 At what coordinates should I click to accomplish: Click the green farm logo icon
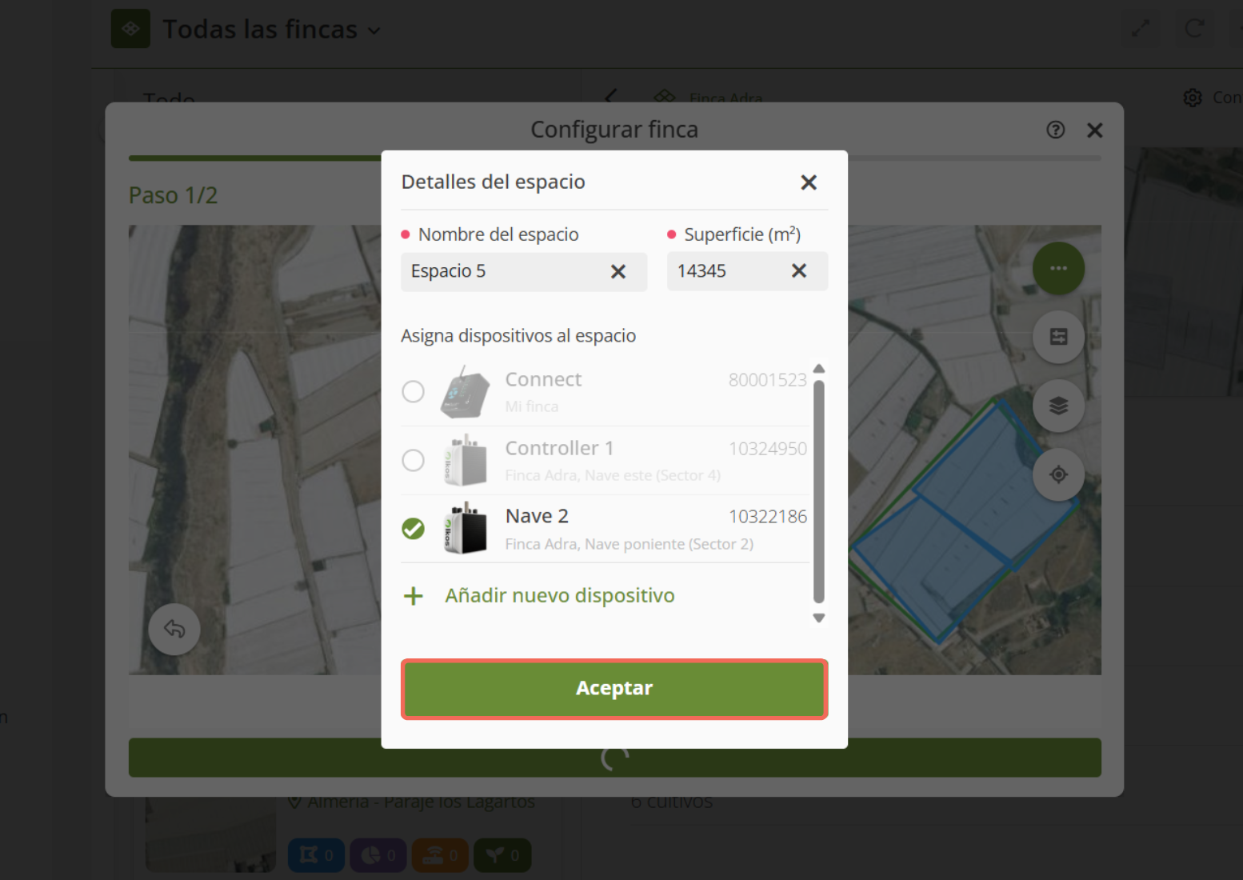[x=130, y=29]
